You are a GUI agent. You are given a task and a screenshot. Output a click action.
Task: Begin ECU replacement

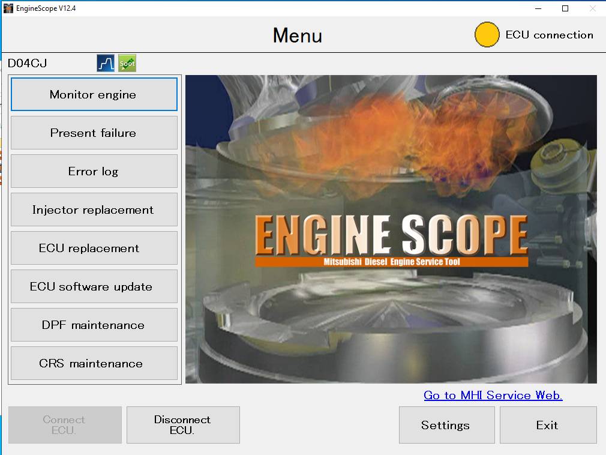click(94, 248)
